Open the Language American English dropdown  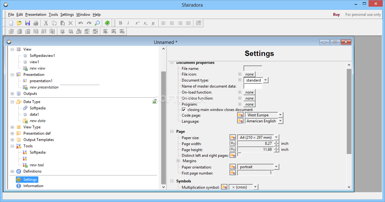(x=281, y=121)
